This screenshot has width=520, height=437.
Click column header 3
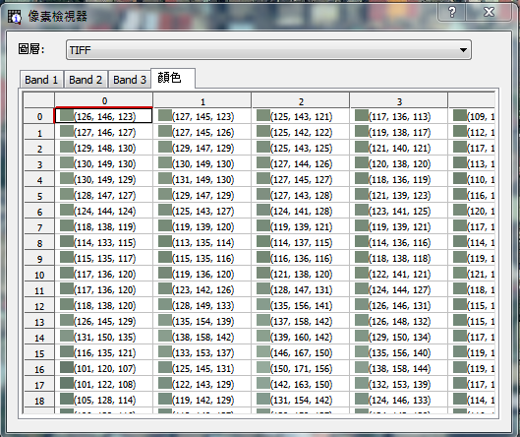point(399,100)
